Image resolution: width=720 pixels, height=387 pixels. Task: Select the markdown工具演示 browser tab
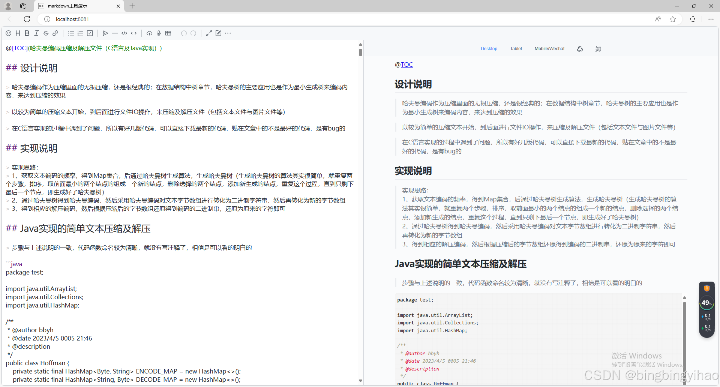(x=79, y=6)
